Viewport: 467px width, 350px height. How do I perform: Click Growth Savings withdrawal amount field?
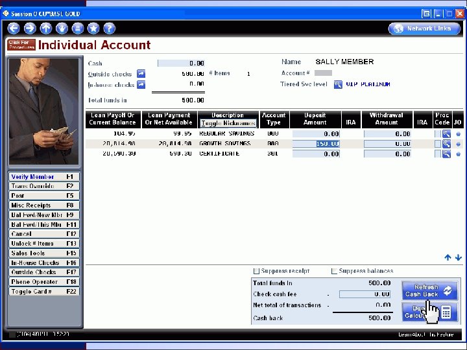point(387,144)
